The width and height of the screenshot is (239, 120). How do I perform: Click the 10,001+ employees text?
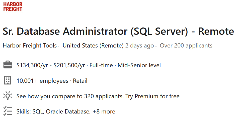(42, 81)
